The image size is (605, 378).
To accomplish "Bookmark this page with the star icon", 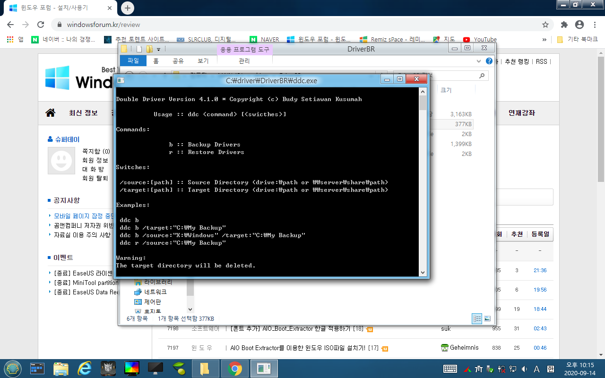I will point(545,25).
